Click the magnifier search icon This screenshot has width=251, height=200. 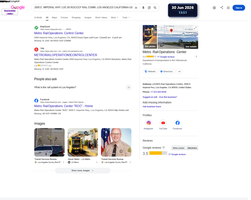click(155, 7)
